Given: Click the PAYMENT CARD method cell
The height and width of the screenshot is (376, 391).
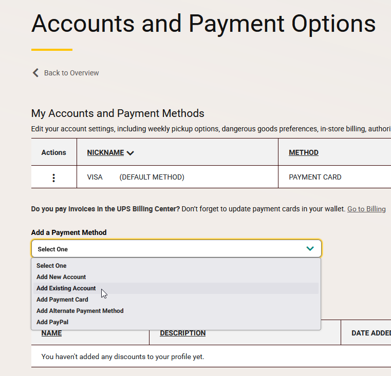Looking at the screenshot, I should (315, 177).
